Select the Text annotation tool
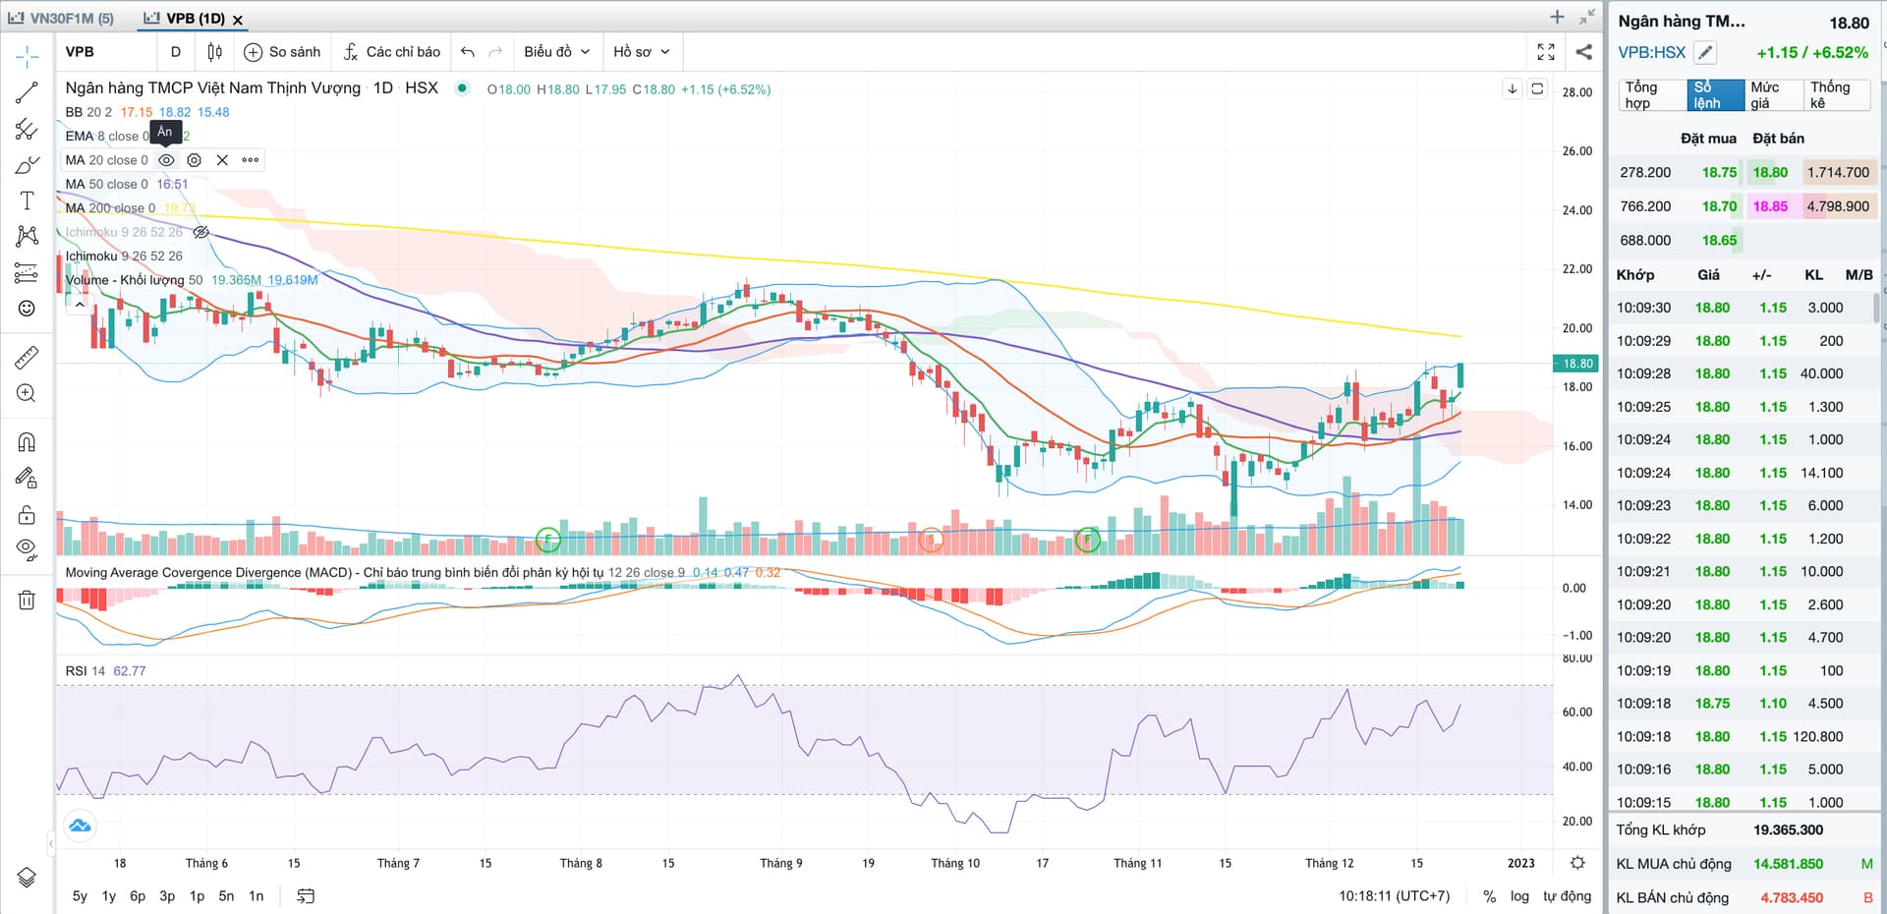1887x914 pixels. coord(27,201)
